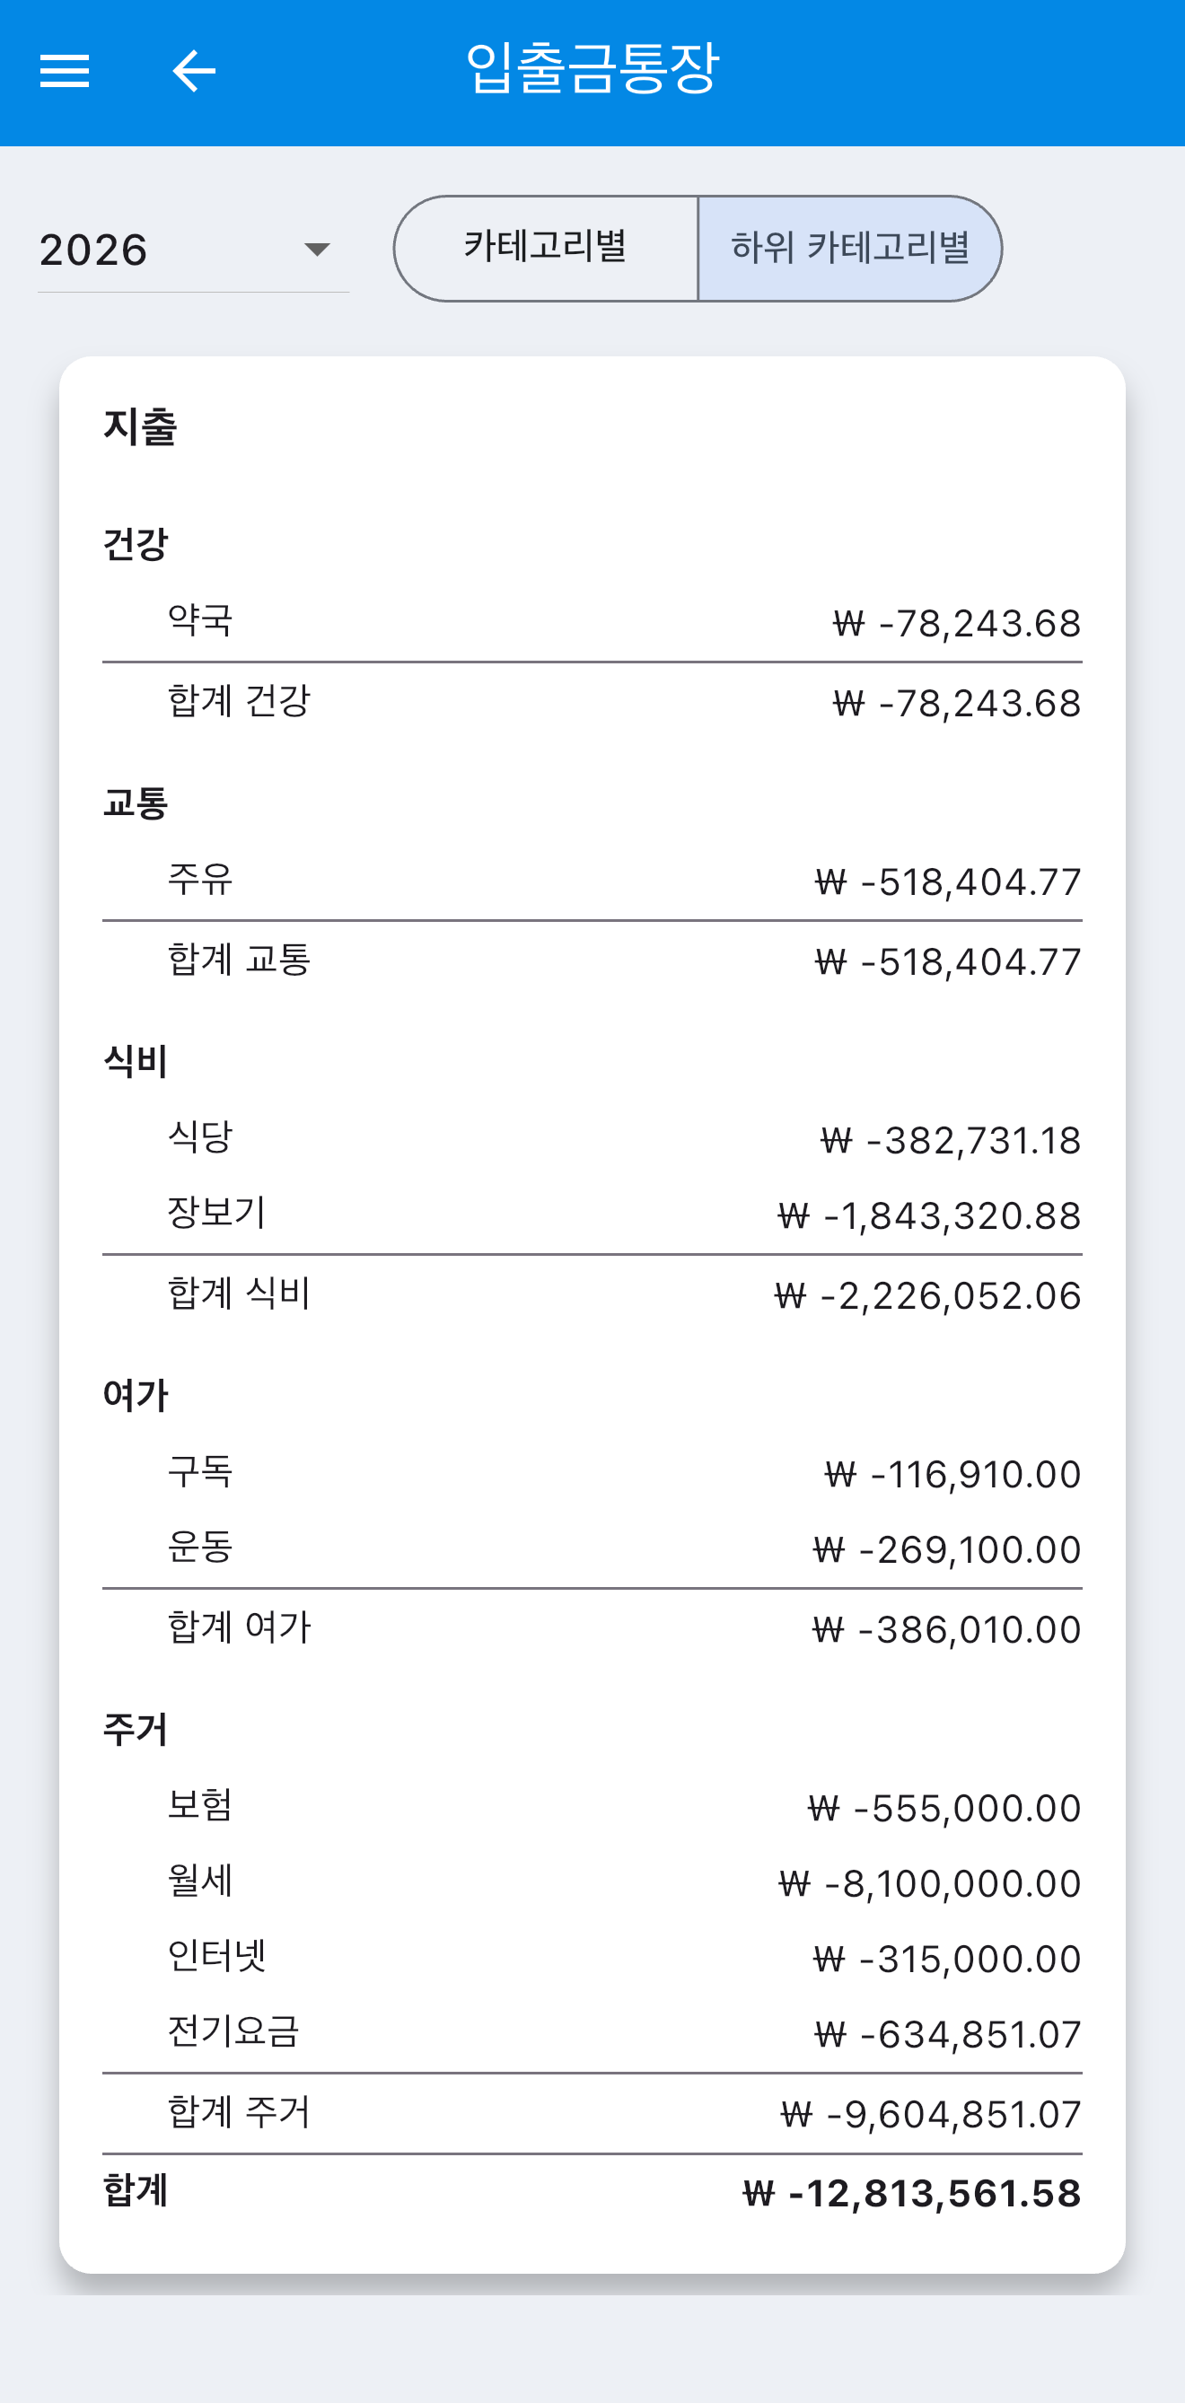Expand year selector via the dropdown arrow
Image resolution: width=1185 pixels, height=2403 pixels.
click(x=317, y=249)
